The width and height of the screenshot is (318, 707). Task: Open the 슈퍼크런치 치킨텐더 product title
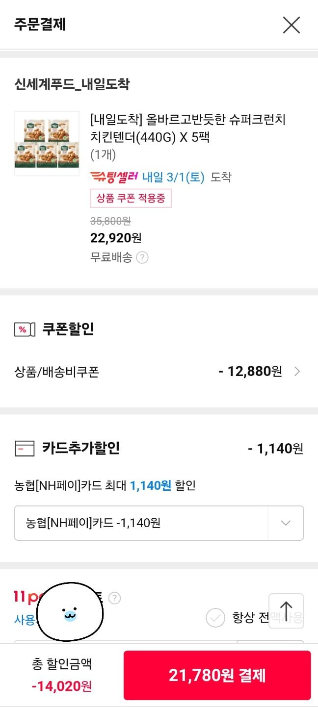pyautogui.click(x=187, y=128)
